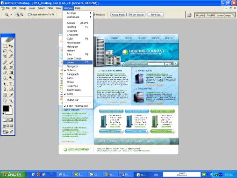Switch to Full Screen Mode
The width and height of the screenshot is (237, 178).
pyautogui.click(x=11, y=126)
